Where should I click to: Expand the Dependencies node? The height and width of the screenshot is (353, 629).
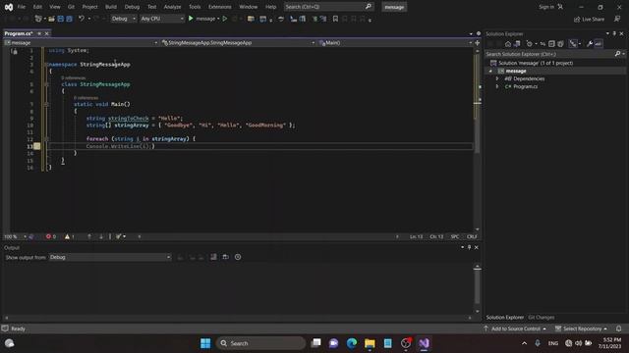(497, 78)
